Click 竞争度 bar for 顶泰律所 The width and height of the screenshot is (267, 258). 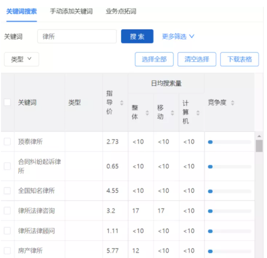230,142
